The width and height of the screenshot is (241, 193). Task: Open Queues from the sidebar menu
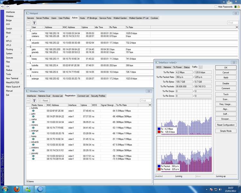point(9,58)
